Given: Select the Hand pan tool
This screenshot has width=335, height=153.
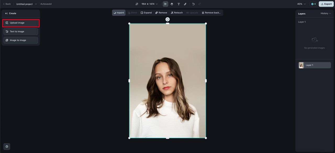Looking at the screenshot, I should pyautogui.click(x=172, y=4).
